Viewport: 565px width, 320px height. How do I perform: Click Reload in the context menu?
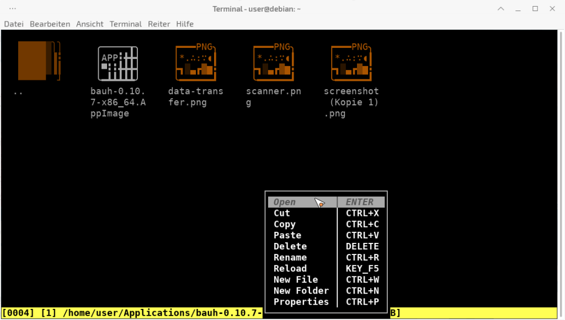[290, 268]
